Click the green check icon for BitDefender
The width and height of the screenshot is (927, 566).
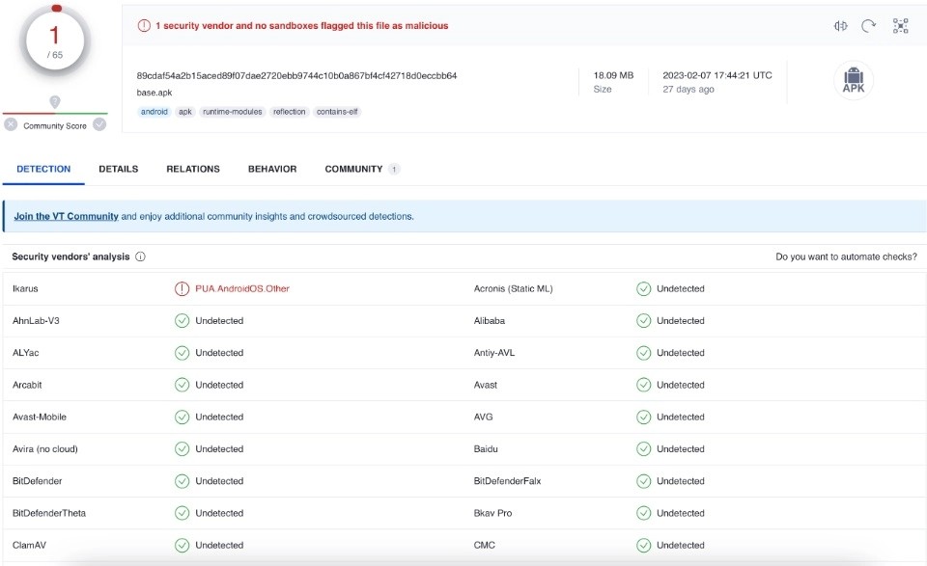coord(182,481)
